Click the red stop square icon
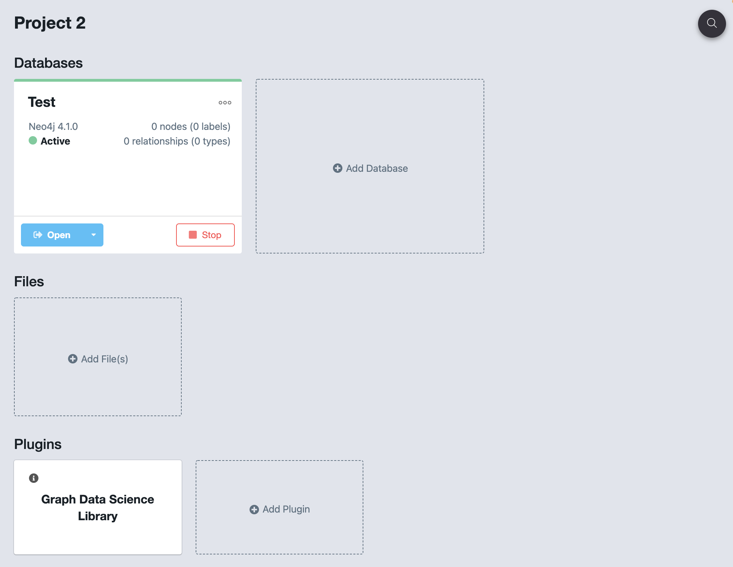 pos(193,235)
